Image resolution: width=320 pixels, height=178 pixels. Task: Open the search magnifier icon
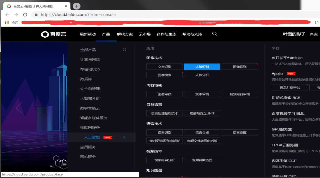tap(214, 34)
